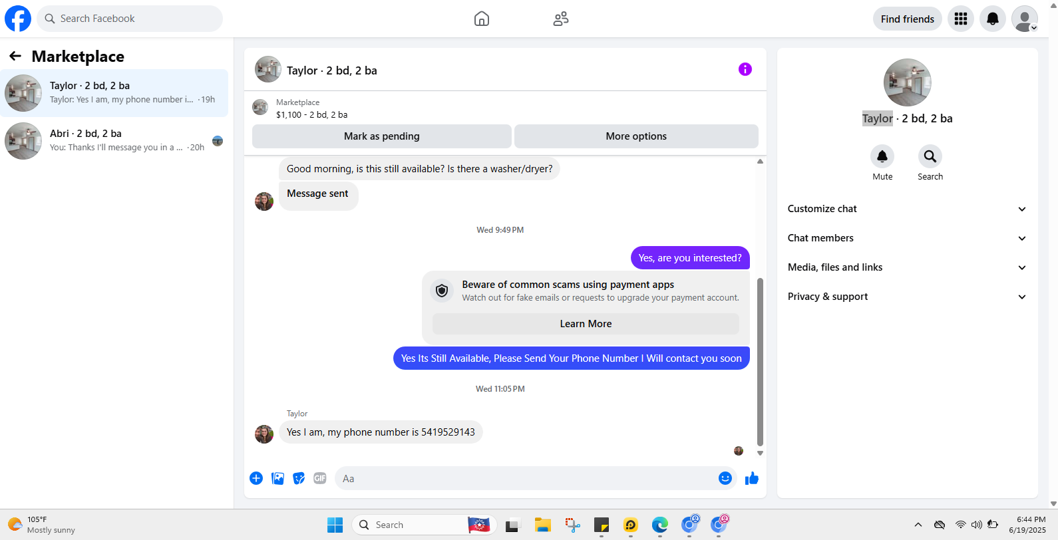Click the chat scroll up arrow
Viewport: 1058px width, 540px height.
point(760,162)
